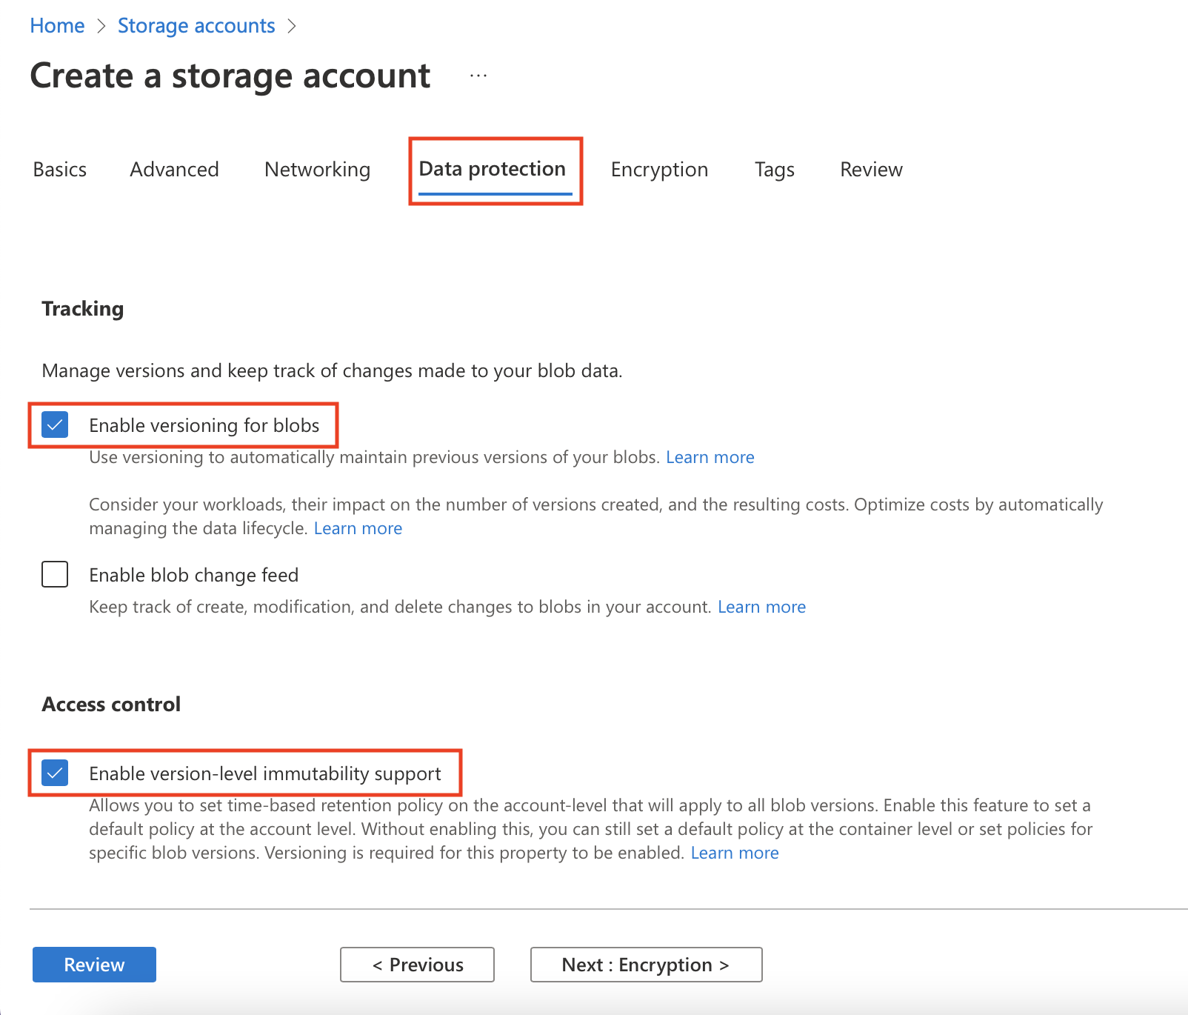Open the Advanced tab
The image size is (1188, 1015).
point(174,170)
